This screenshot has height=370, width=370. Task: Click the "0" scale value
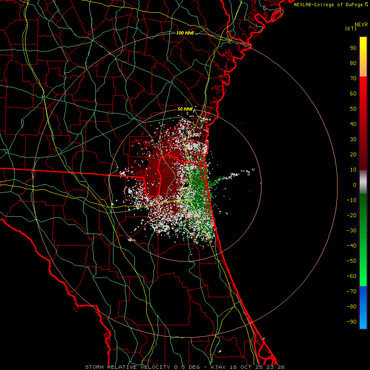coord(355,185)
